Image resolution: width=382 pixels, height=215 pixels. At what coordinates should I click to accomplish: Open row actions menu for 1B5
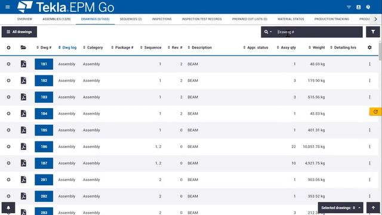[x=369, y=130]
